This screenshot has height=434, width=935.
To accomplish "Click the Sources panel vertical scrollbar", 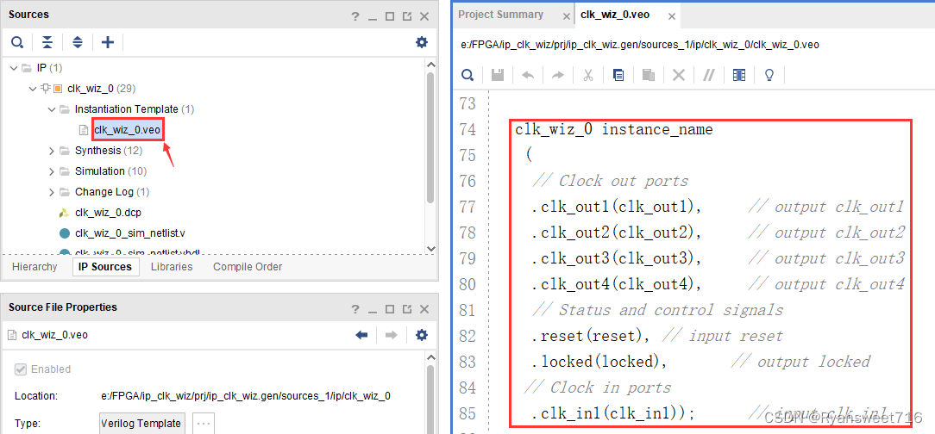I will coord(430,137).
